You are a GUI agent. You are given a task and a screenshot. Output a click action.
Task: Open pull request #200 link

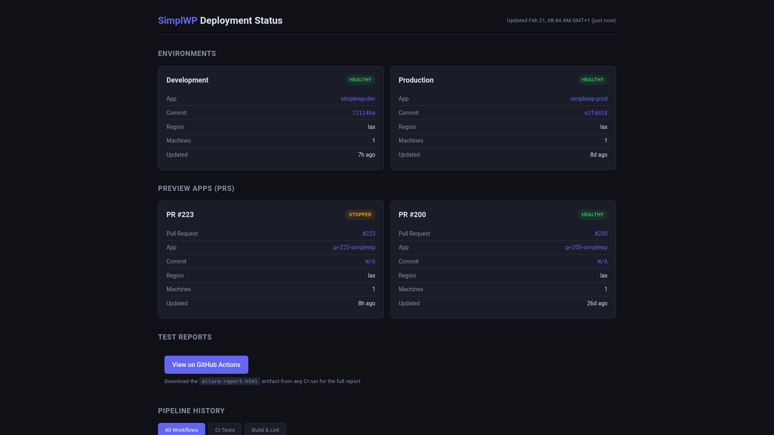click(x=601, y=234)
